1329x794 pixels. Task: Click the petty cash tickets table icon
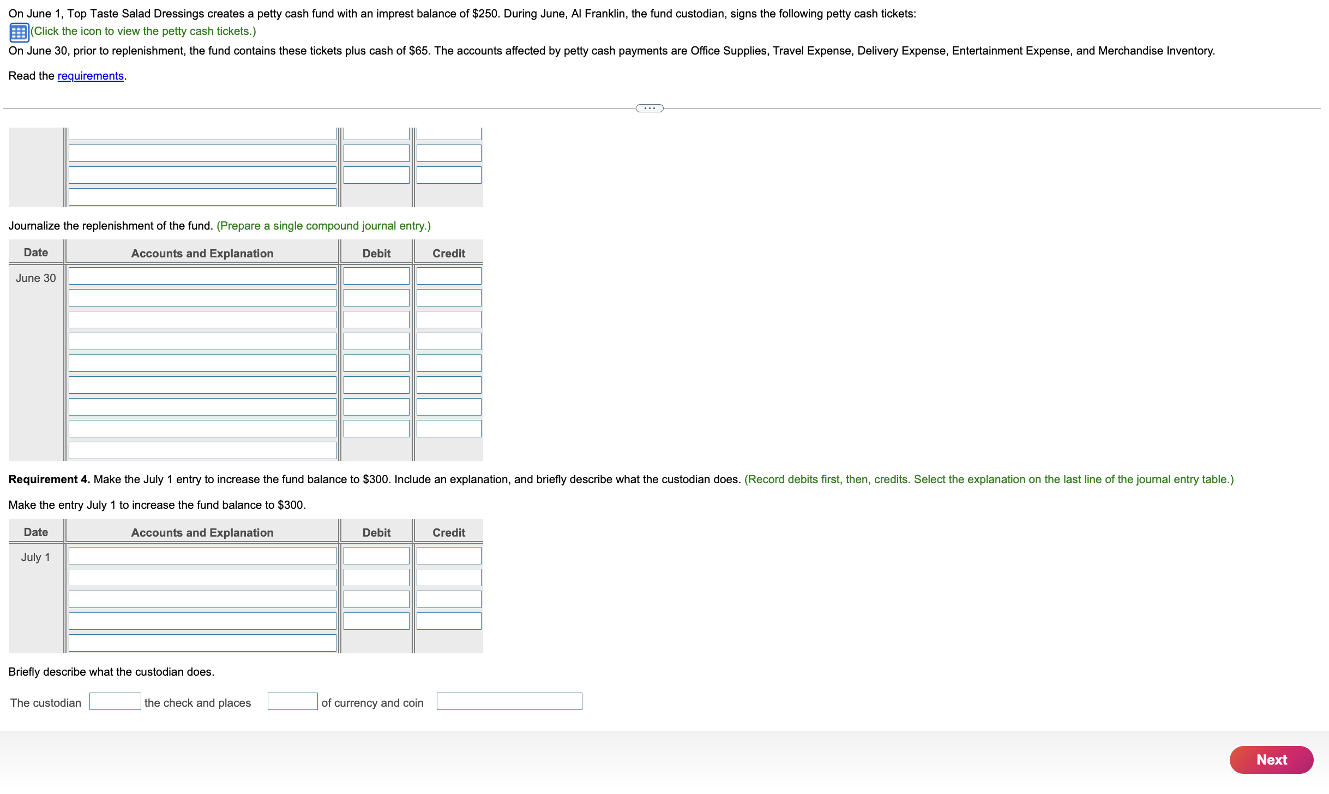tap(19, 32)
